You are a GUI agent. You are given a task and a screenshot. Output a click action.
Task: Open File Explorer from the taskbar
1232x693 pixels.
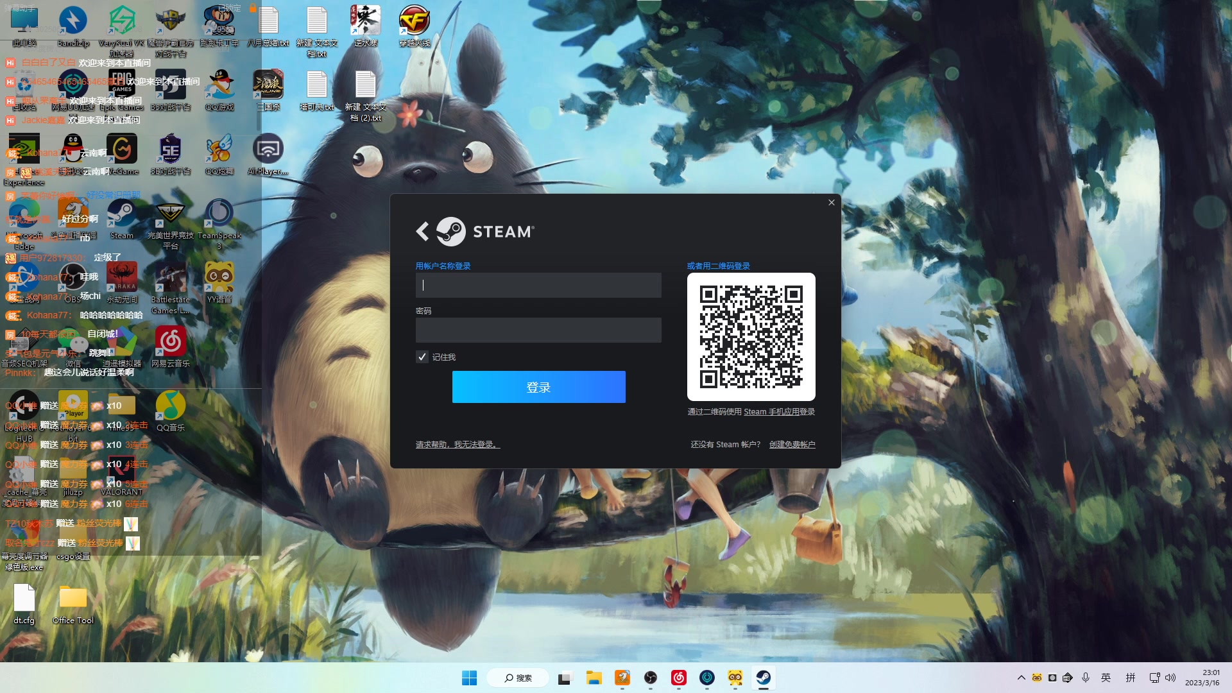[x=594, y=678]
